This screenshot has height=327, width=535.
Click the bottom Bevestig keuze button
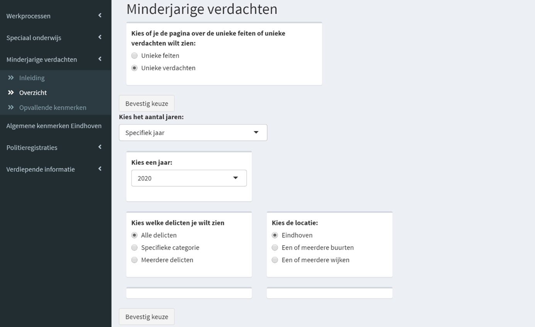coord(147,317)
